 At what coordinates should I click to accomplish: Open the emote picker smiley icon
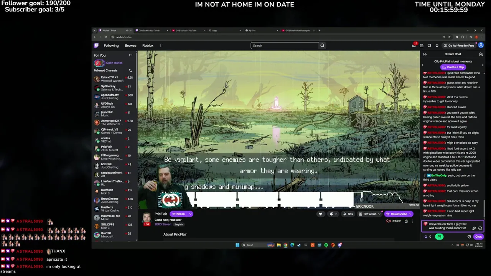pos(480,228)
